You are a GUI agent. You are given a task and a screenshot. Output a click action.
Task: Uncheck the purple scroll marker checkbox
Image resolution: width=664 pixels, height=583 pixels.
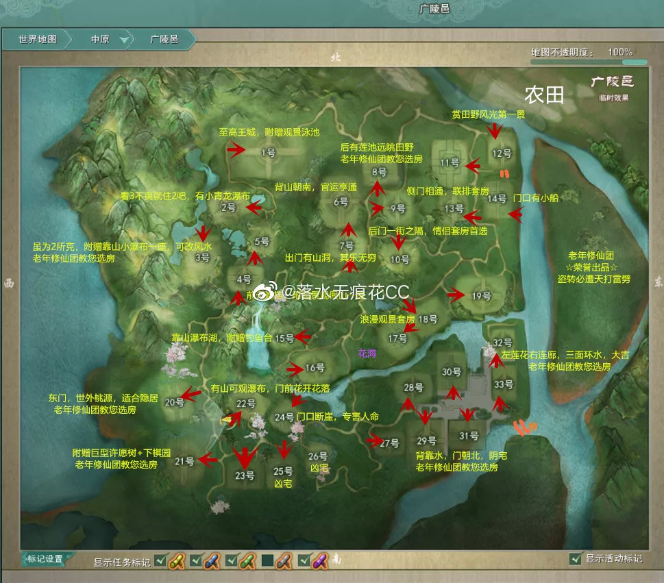(304, 560)
